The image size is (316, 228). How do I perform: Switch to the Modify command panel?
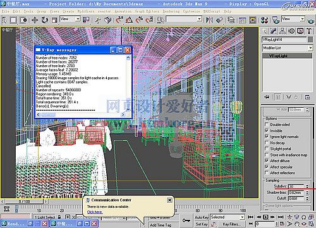[x=274, y=31]
